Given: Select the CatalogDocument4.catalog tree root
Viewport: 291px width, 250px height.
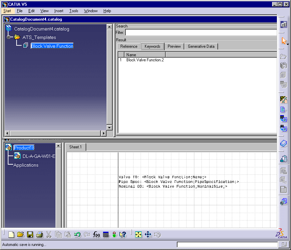Looking at the screenshot, I should 42,29.
